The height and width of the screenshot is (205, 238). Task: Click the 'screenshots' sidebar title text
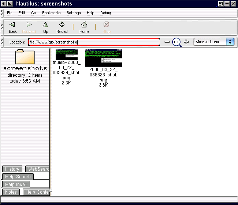(x=25, y=68)
